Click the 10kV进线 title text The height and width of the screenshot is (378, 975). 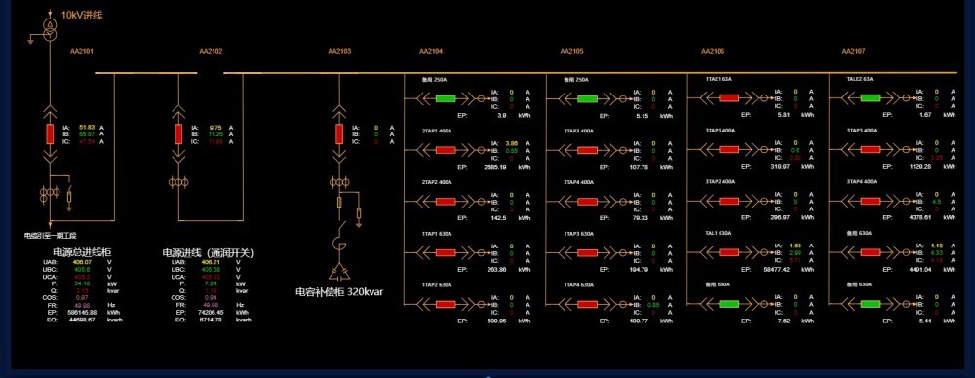[x=82, y=15]
